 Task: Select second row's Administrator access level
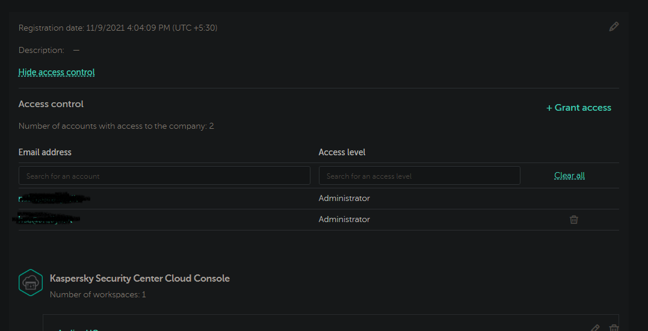click(x=344, y=219)
